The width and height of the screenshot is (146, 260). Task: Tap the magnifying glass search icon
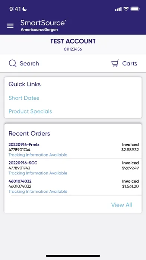tap(13, 64)
